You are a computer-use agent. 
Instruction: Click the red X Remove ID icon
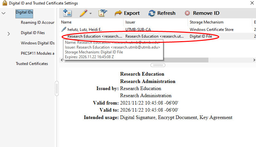187,14
